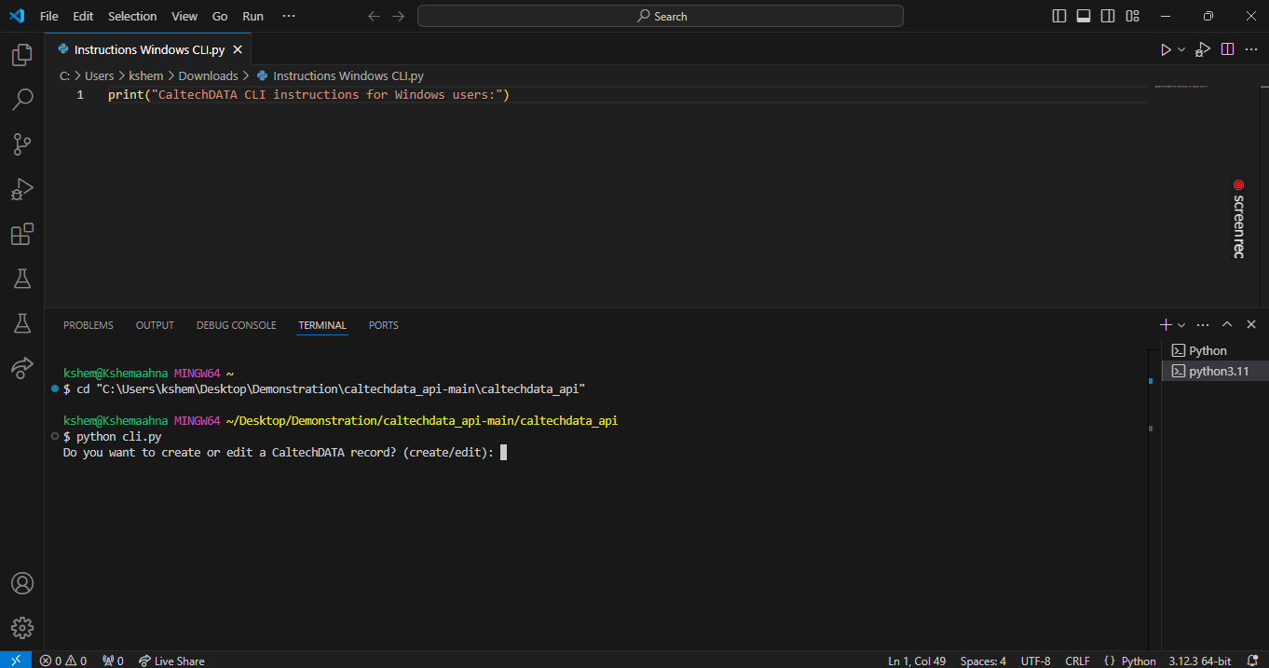Change end of line sequence CRLF
1269x668 pixels.
point(1077,661)
